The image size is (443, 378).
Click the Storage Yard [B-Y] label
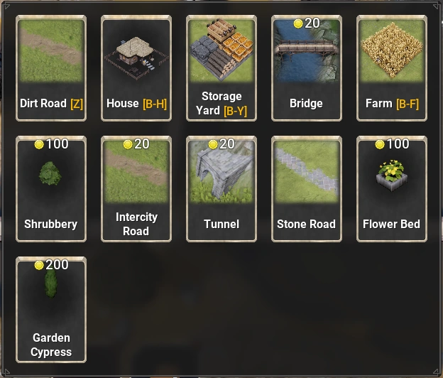[x=221, y=104]
